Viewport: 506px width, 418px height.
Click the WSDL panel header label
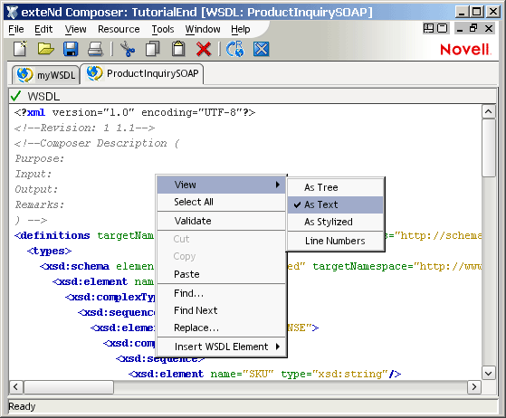tap(43, 97)
